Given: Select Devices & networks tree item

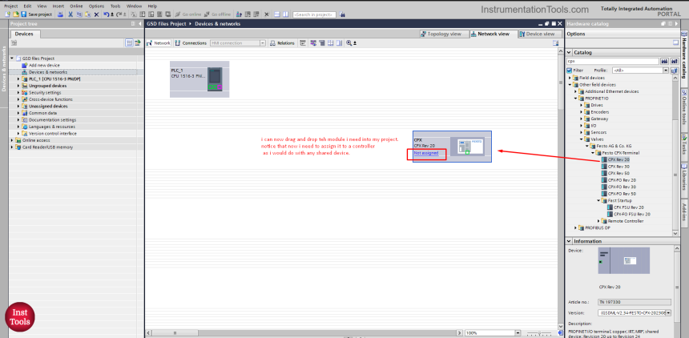Looking at the screenshot, I should tap(47, 72).
